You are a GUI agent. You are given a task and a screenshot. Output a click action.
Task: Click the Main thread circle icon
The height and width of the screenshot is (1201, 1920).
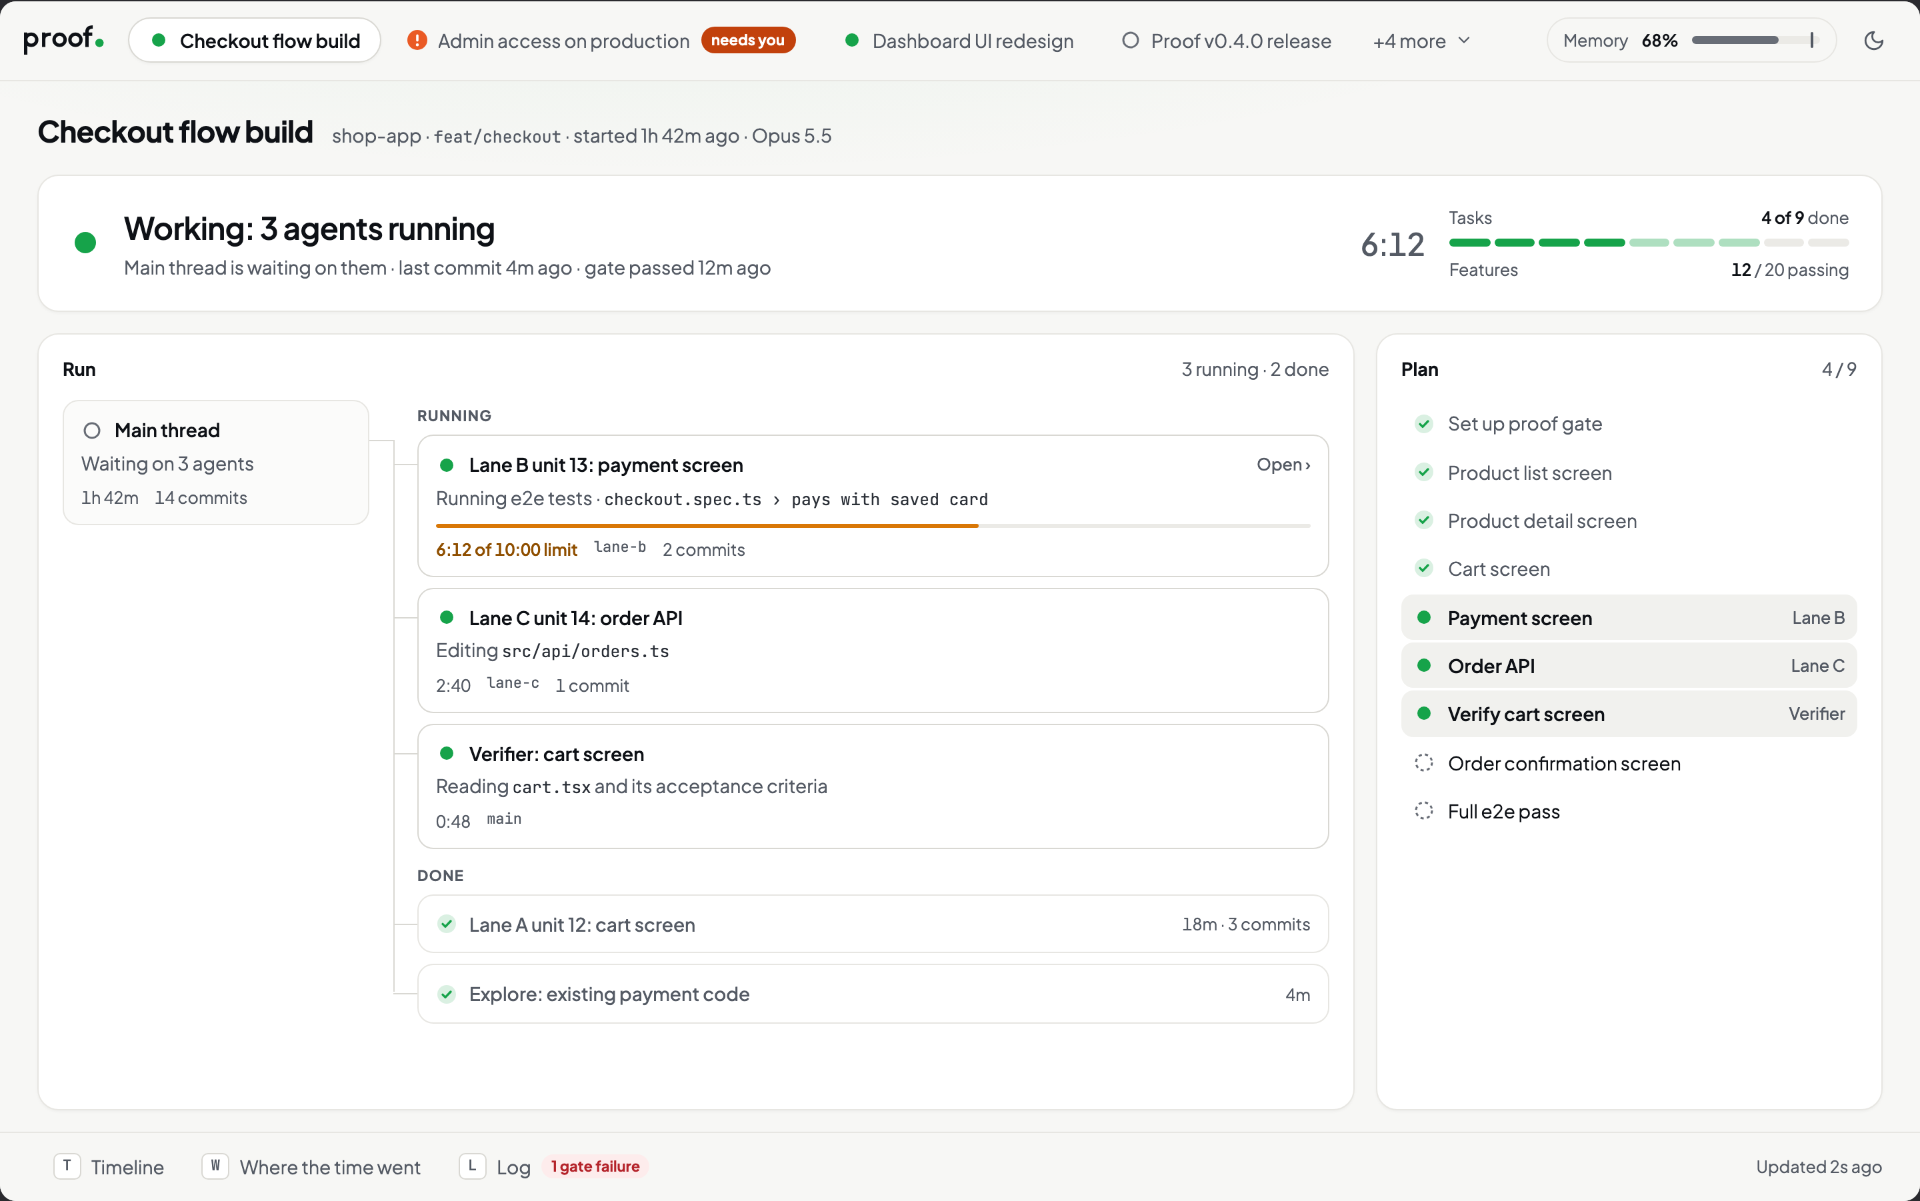(x=92, y=431)
